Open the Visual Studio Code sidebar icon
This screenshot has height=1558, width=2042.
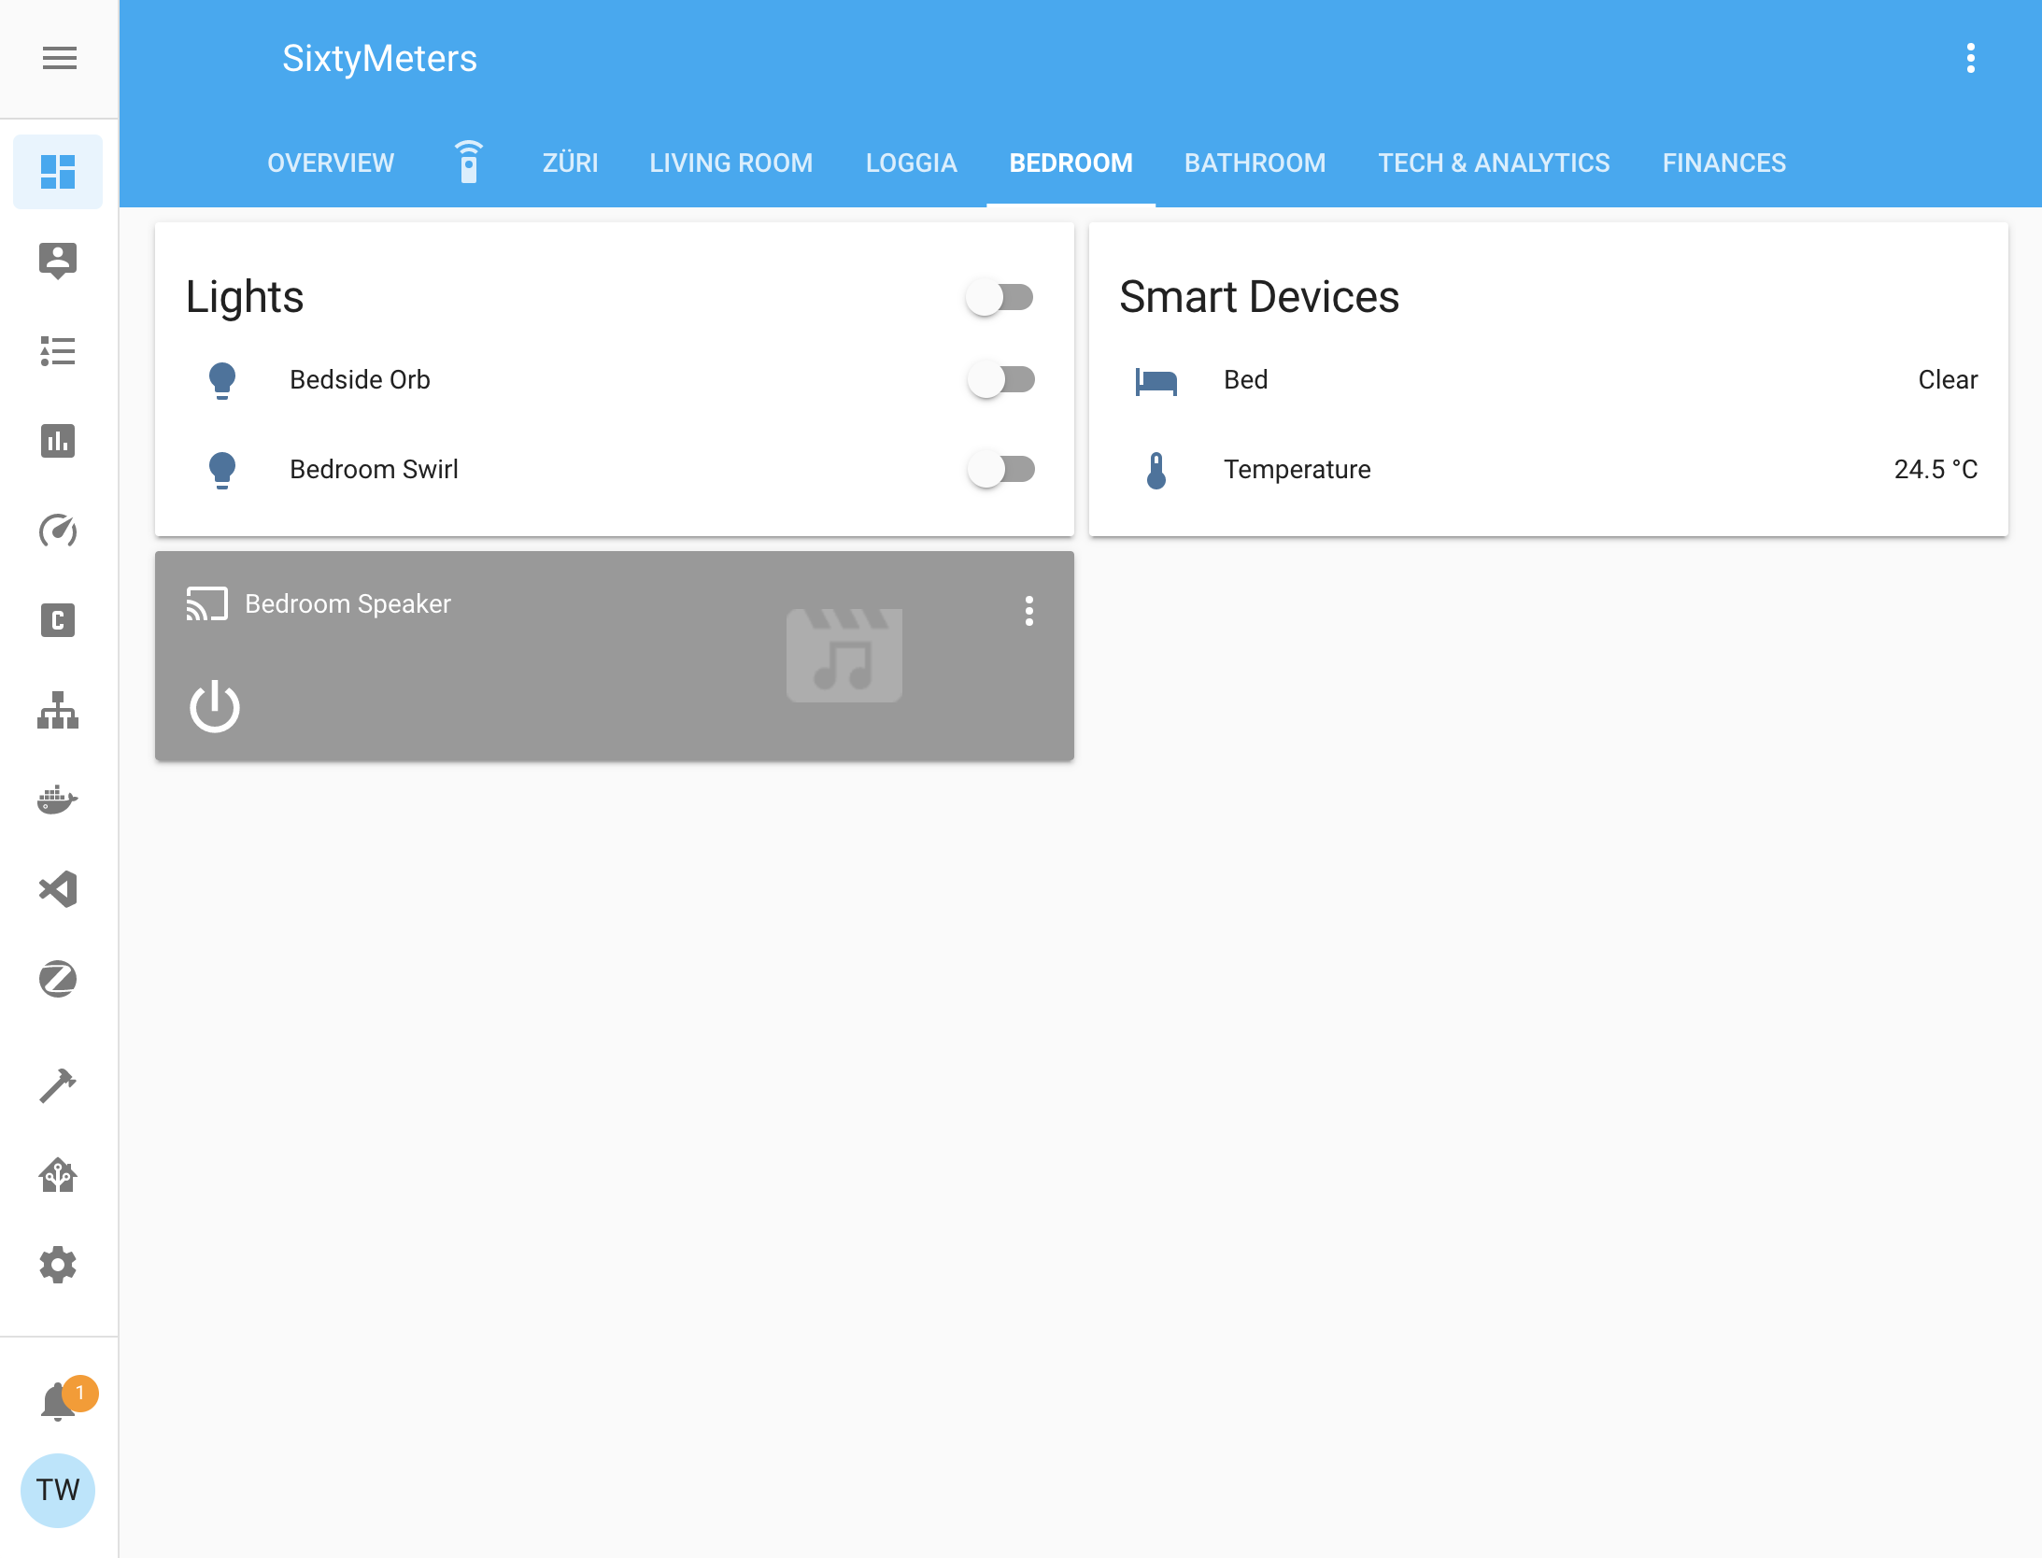58,889
